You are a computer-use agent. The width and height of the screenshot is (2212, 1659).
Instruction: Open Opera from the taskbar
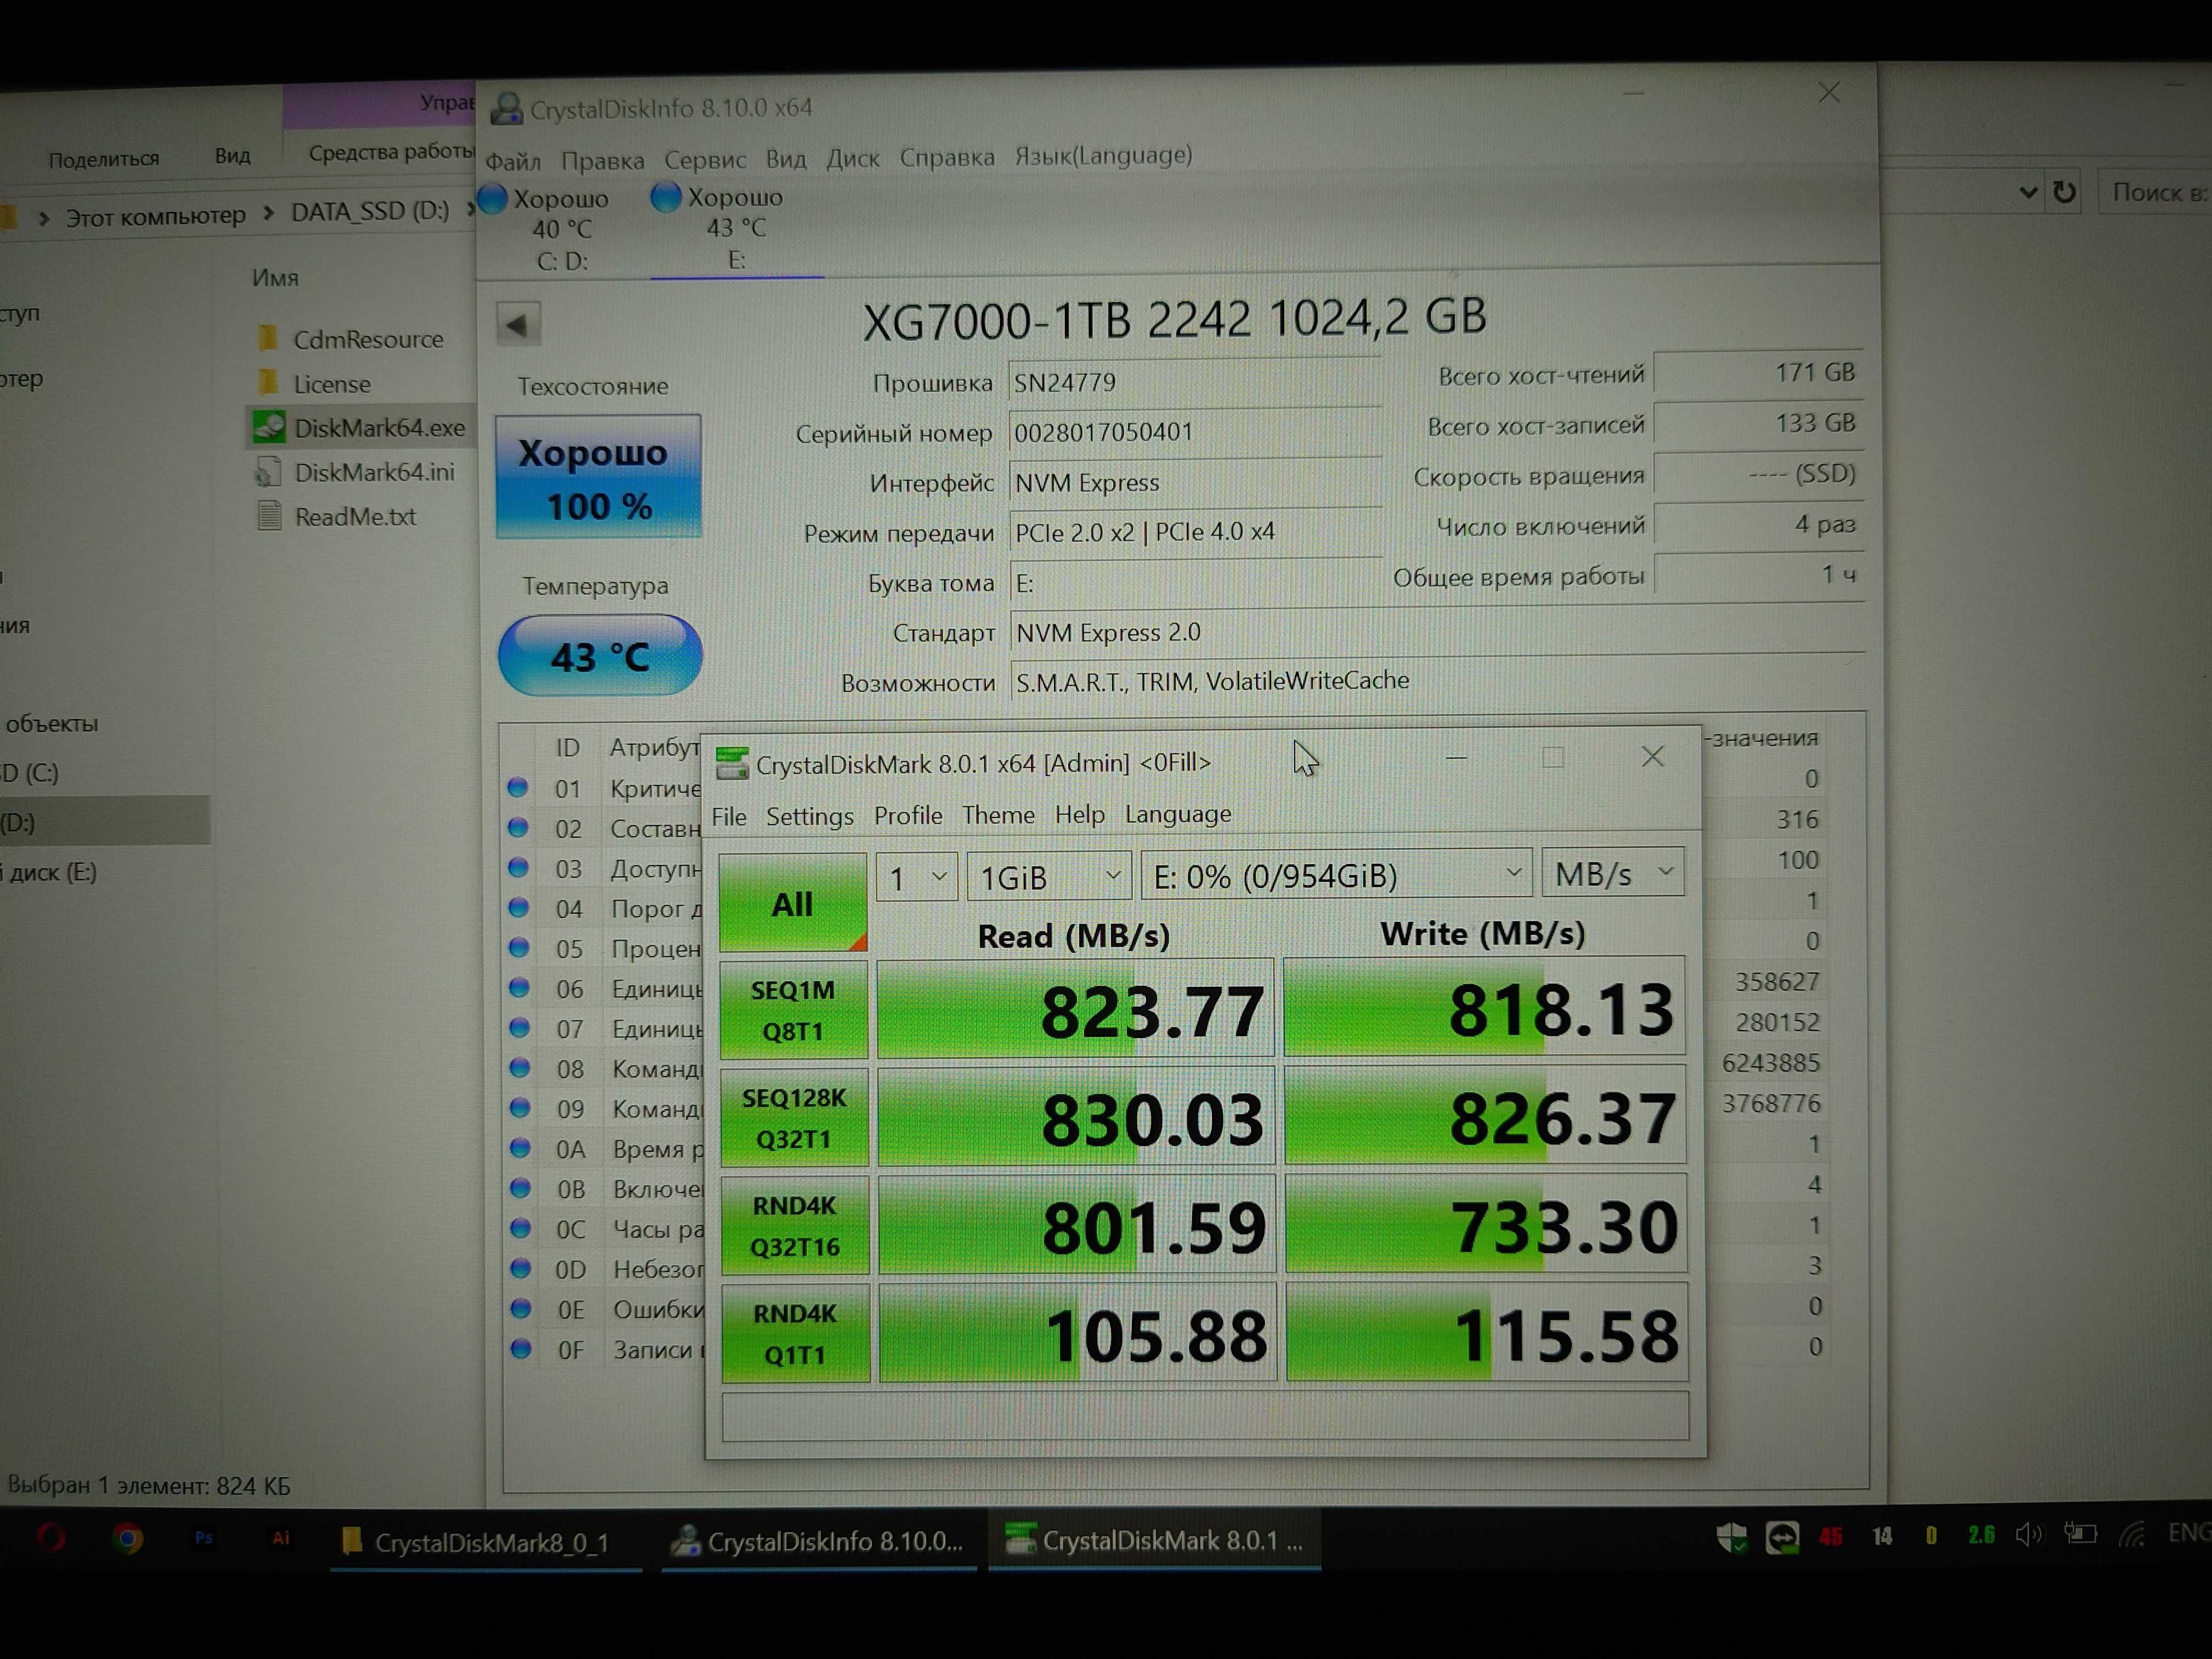tap(51, 1537)
